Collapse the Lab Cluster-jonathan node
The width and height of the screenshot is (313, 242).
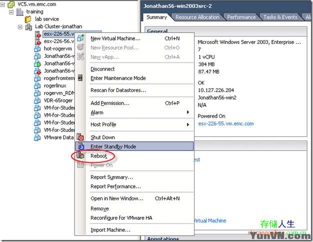(20, 27)
